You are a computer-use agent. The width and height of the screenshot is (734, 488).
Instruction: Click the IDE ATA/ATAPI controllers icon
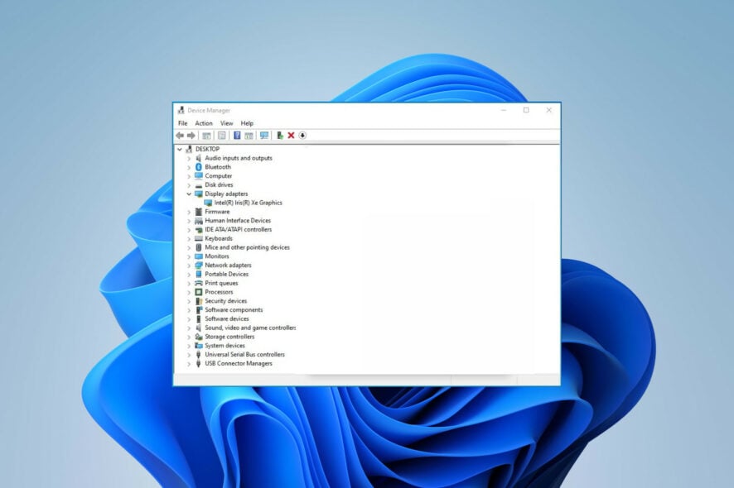click(199, 229)
